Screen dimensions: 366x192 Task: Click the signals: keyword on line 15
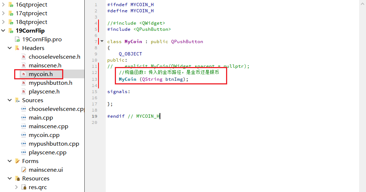(118, 92)
